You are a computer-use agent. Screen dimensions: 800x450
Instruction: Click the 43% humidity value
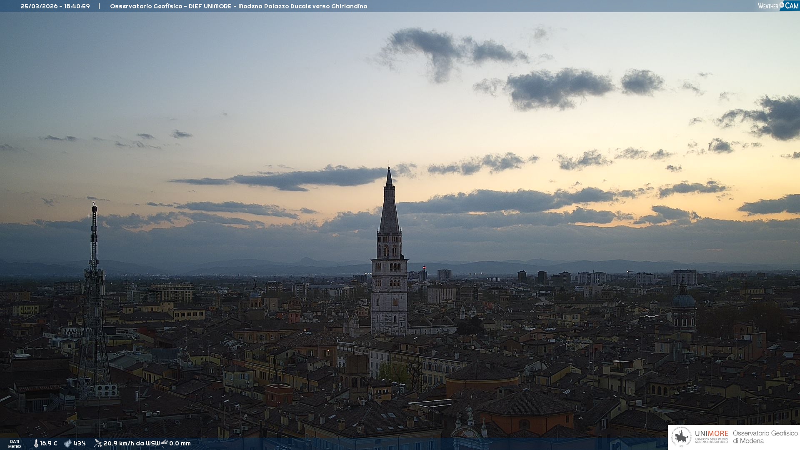79,443
